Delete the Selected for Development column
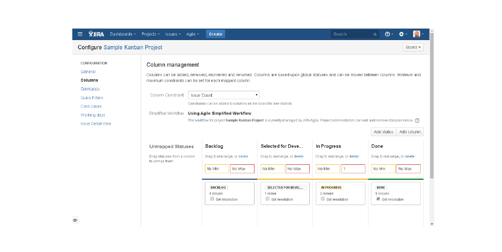This screenshot has width=502, height=252. (x=299, y=156)
